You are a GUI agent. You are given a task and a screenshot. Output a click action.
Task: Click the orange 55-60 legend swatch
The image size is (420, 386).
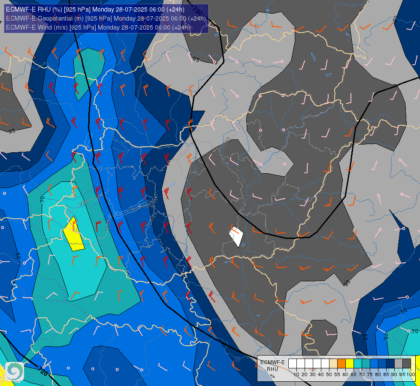click(341, 364)
